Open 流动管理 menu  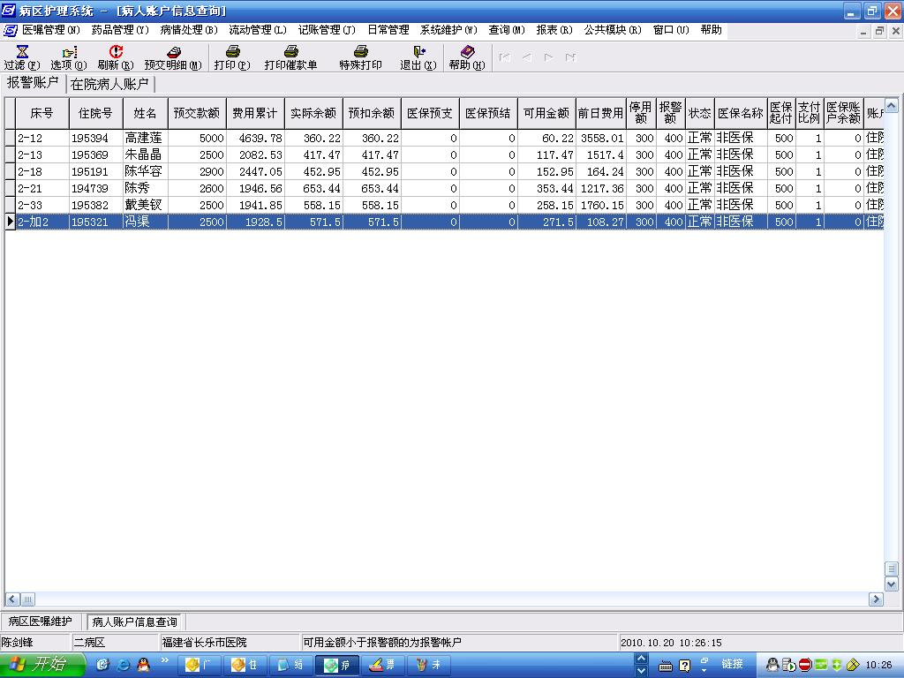coord(258,30)
